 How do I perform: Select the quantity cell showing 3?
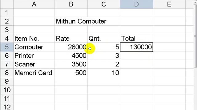(x=104, y=56)
